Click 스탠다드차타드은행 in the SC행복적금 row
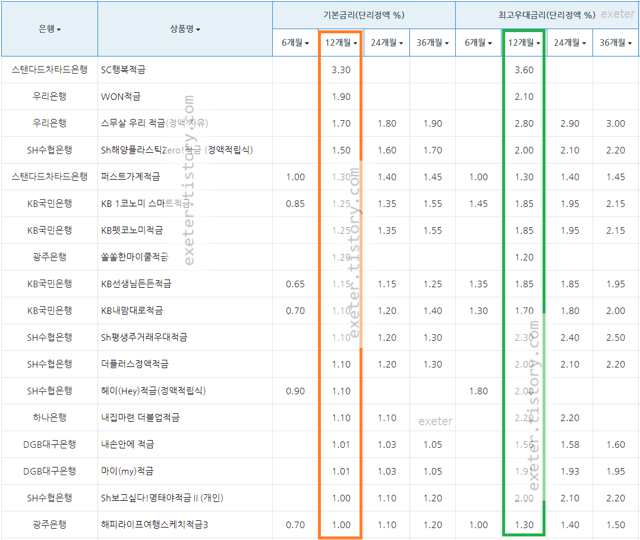The height and width of the screenshot is (540, 640). pyautogui.click(x=49, y=70)
